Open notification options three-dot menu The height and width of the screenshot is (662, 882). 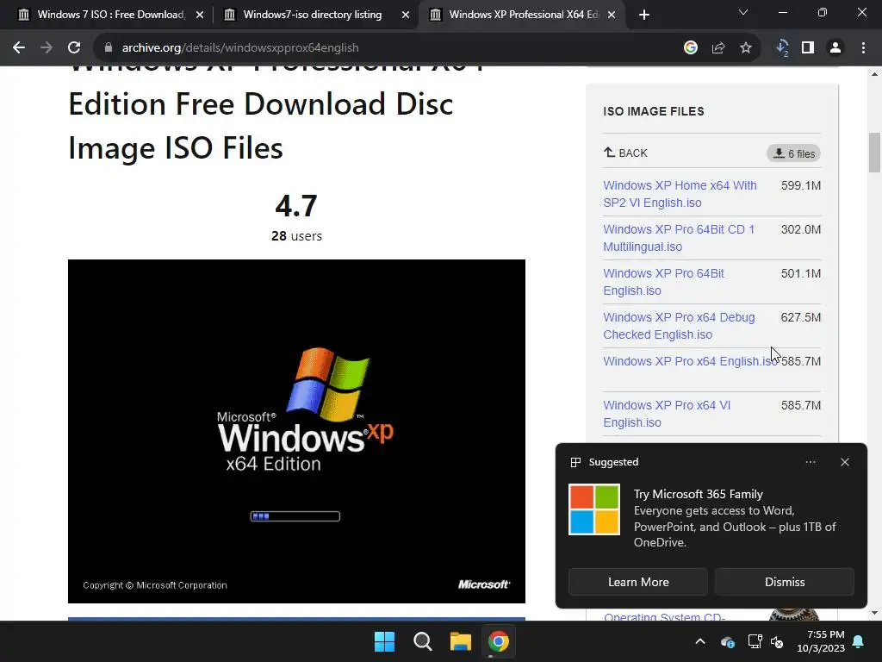click(811, 462)
